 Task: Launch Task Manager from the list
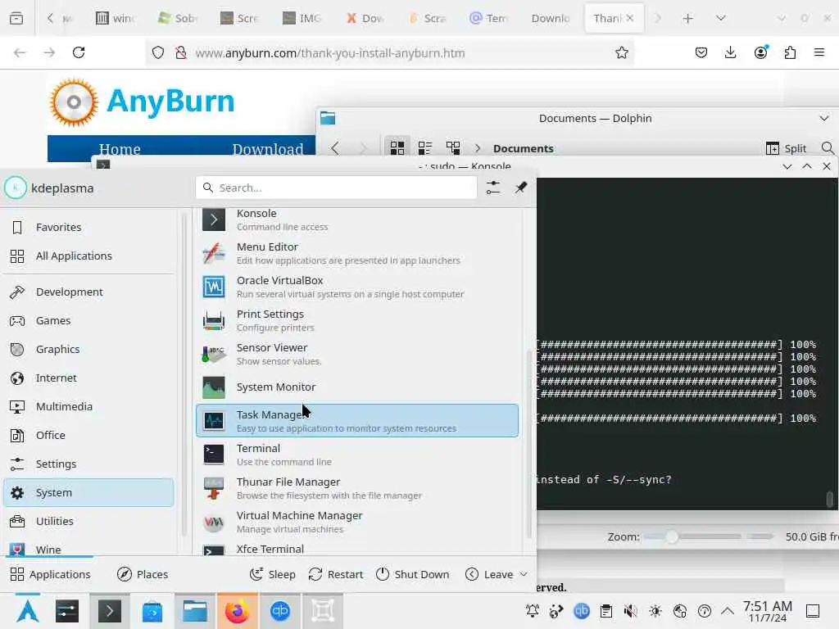pyautogui.click(x=357, y=421)
